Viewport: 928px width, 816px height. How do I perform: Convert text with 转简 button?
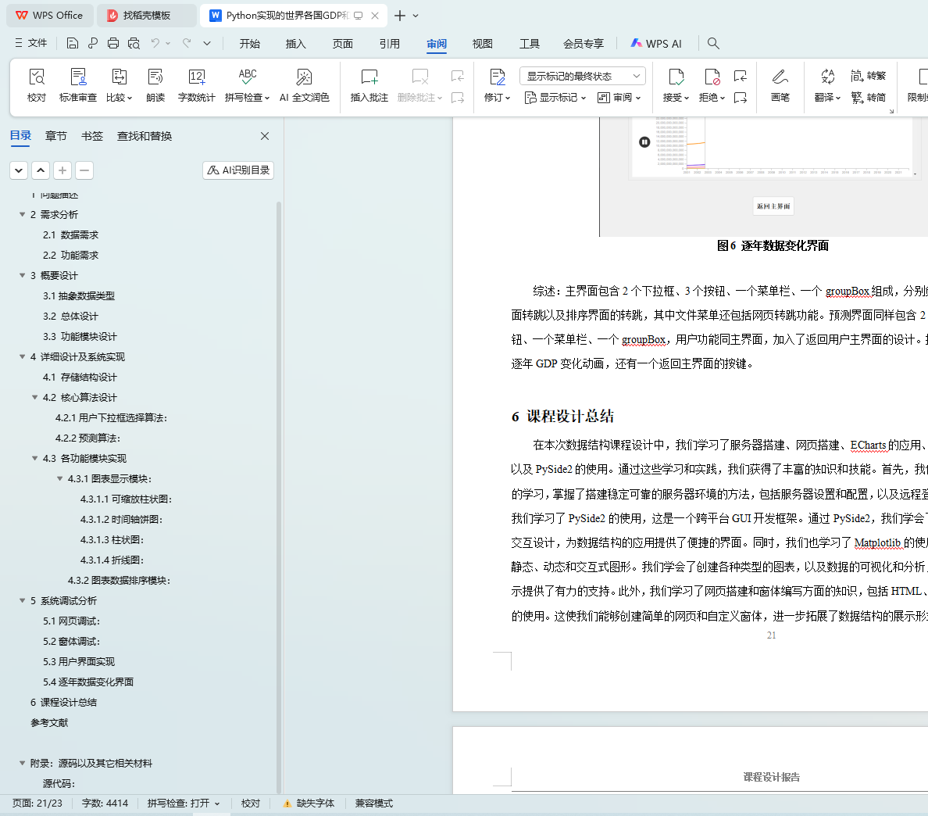coord(868,97)
